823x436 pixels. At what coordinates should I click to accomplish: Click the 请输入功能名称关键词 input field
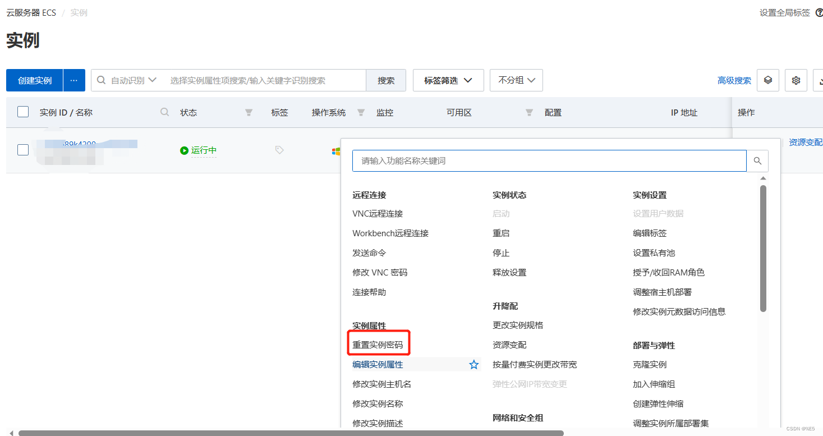pos(549,160)
